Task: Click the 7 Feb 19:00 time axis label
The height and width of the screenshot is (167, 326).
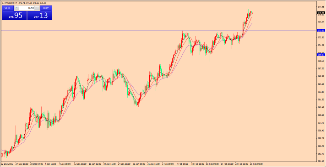Action: [x=183, y=164]
